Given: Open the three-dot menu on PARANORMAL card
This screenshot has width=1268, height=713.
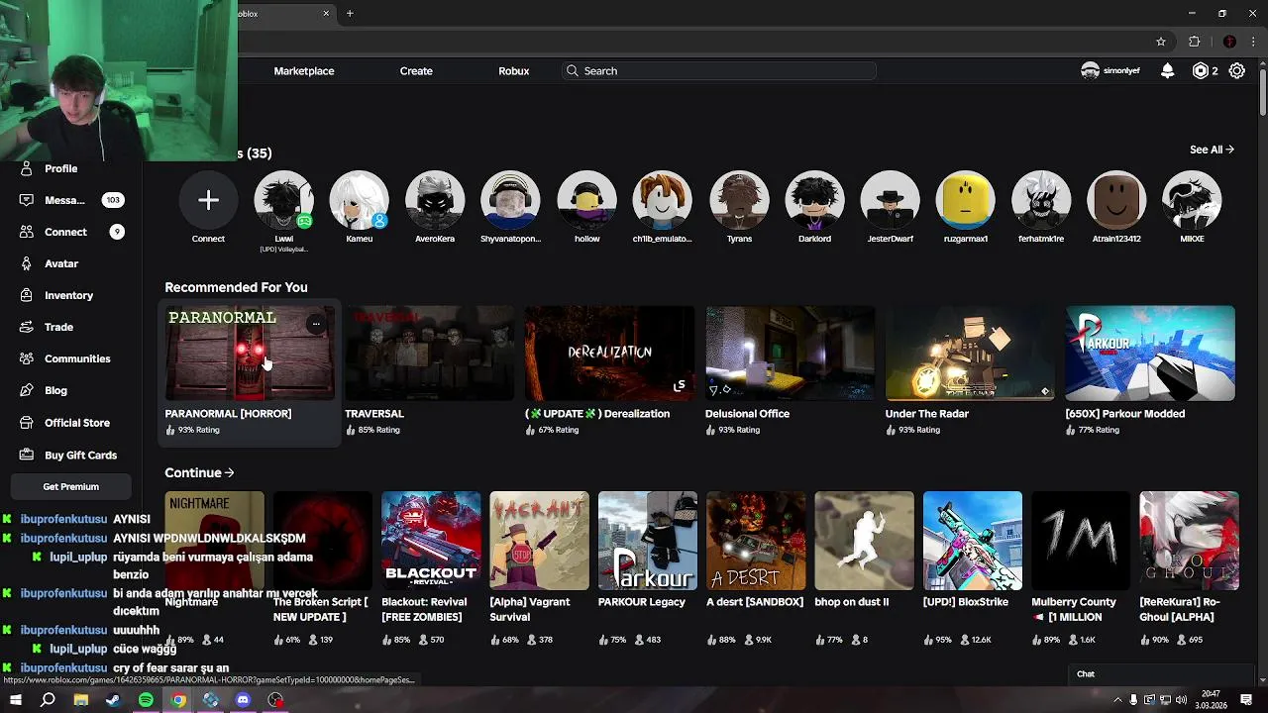Looking at the screenshot, I should (x=316, y=323).
